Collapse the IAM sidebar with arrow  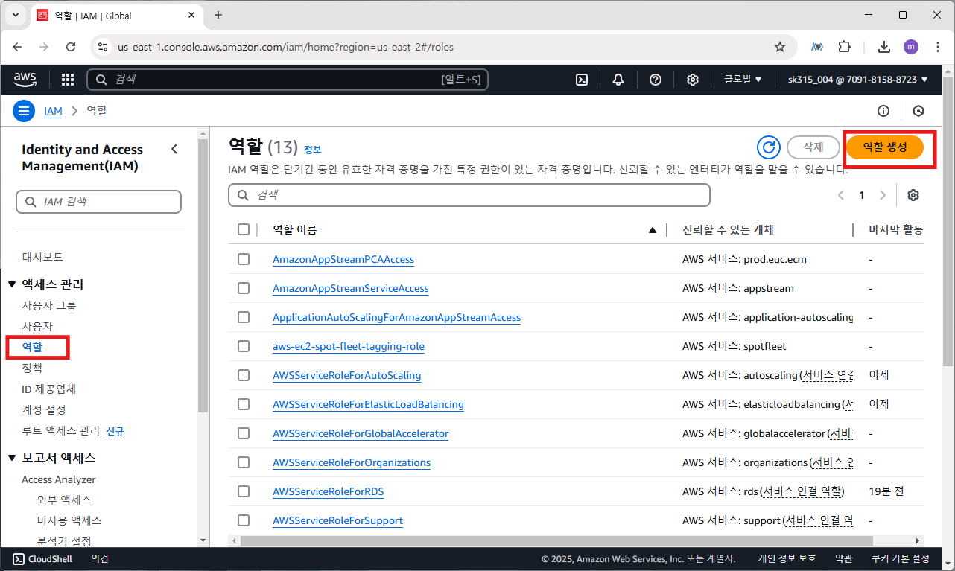coord(174,149)
